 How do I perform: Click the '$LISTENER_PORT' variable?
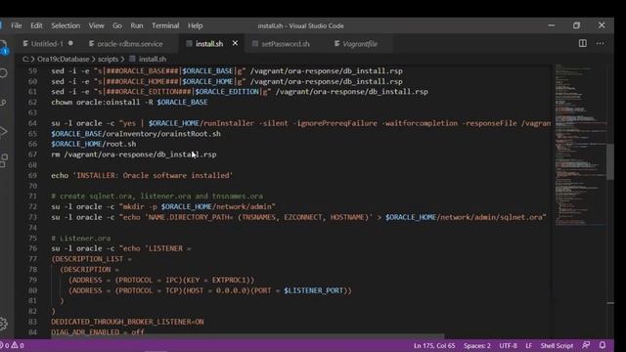(x=313, y=290)
